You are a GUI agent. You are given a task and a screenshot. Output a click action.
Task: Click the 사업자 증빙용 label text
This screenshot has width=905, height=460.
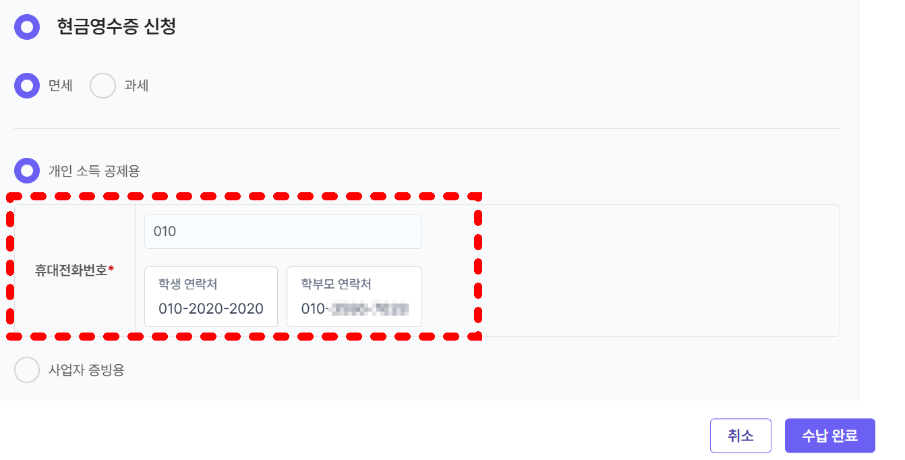[86, 370]
